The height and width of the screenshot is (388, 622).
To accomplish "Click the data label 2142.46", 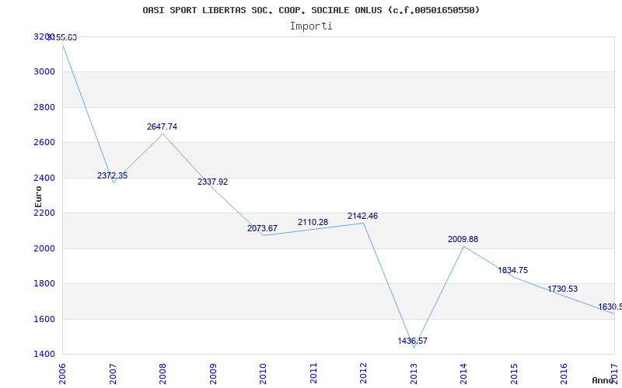I will tap(362, 216).
